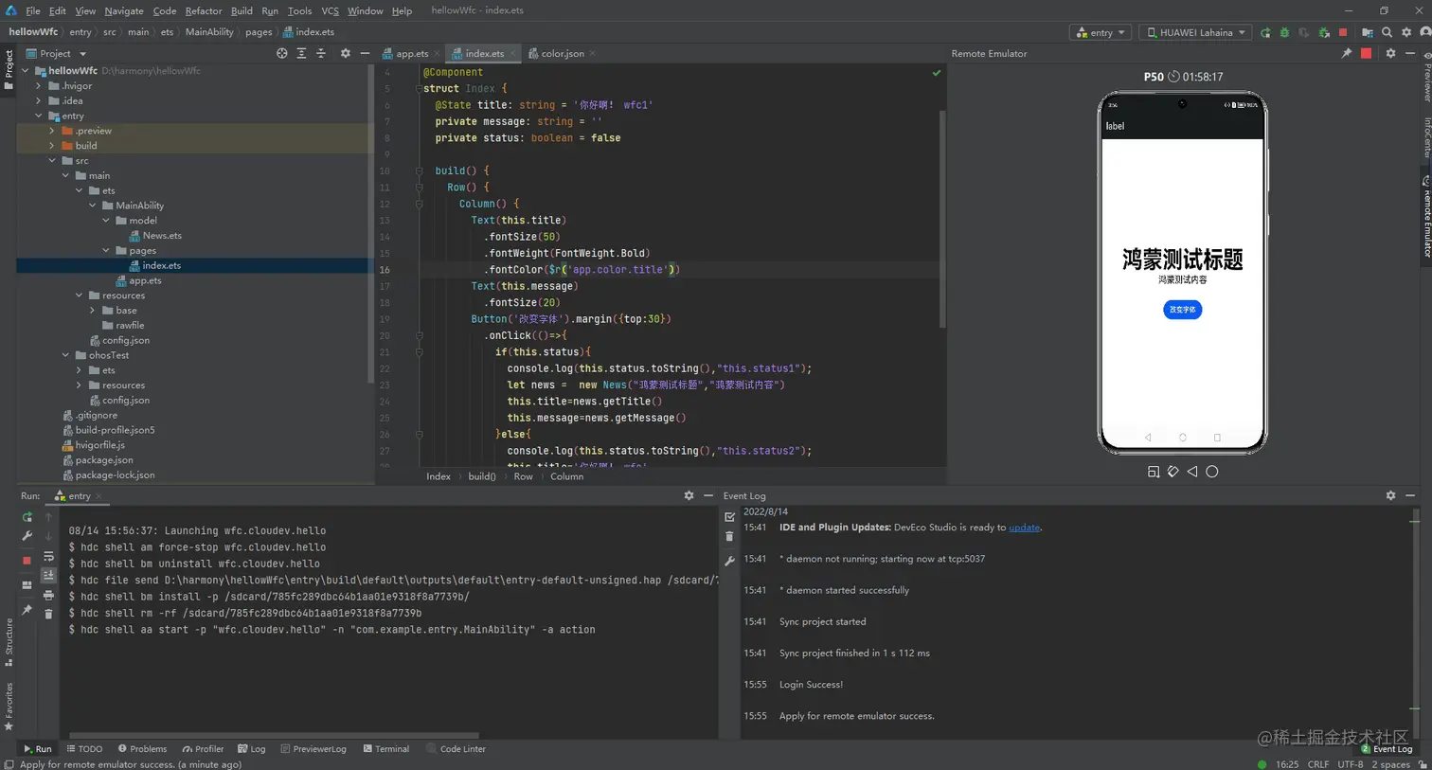Screen dimensions: 1432x770
Task: Toggle scroll to end in Run console
Action: [x=48, y=575]
